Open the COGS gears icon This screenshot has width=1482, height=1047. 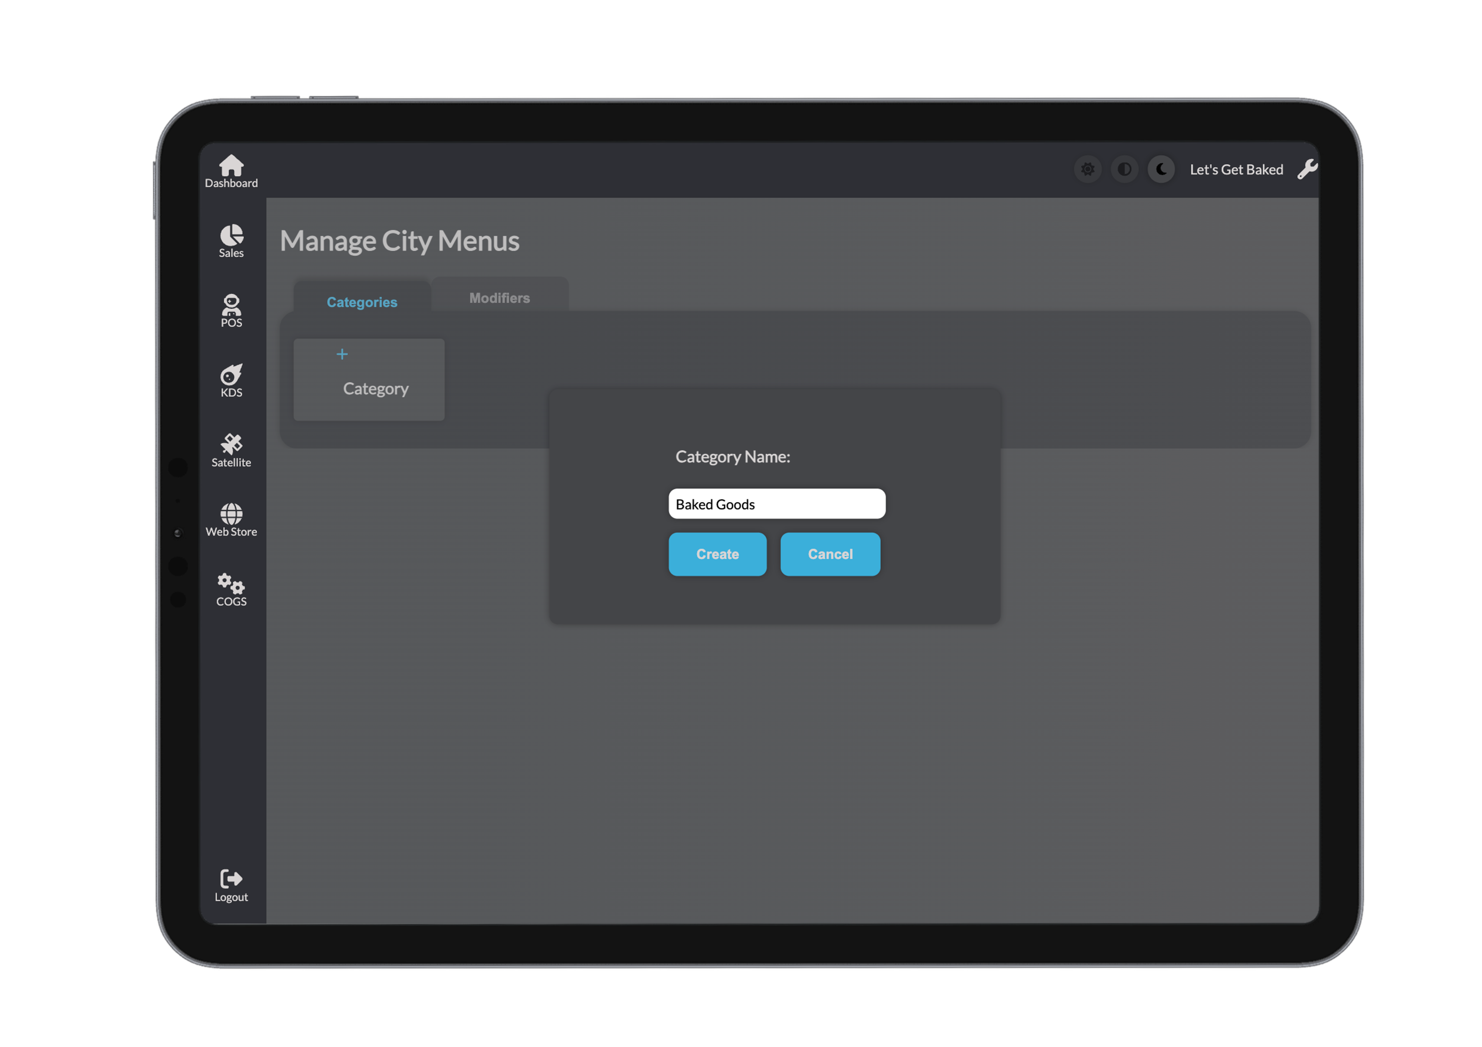click(231, 584)
